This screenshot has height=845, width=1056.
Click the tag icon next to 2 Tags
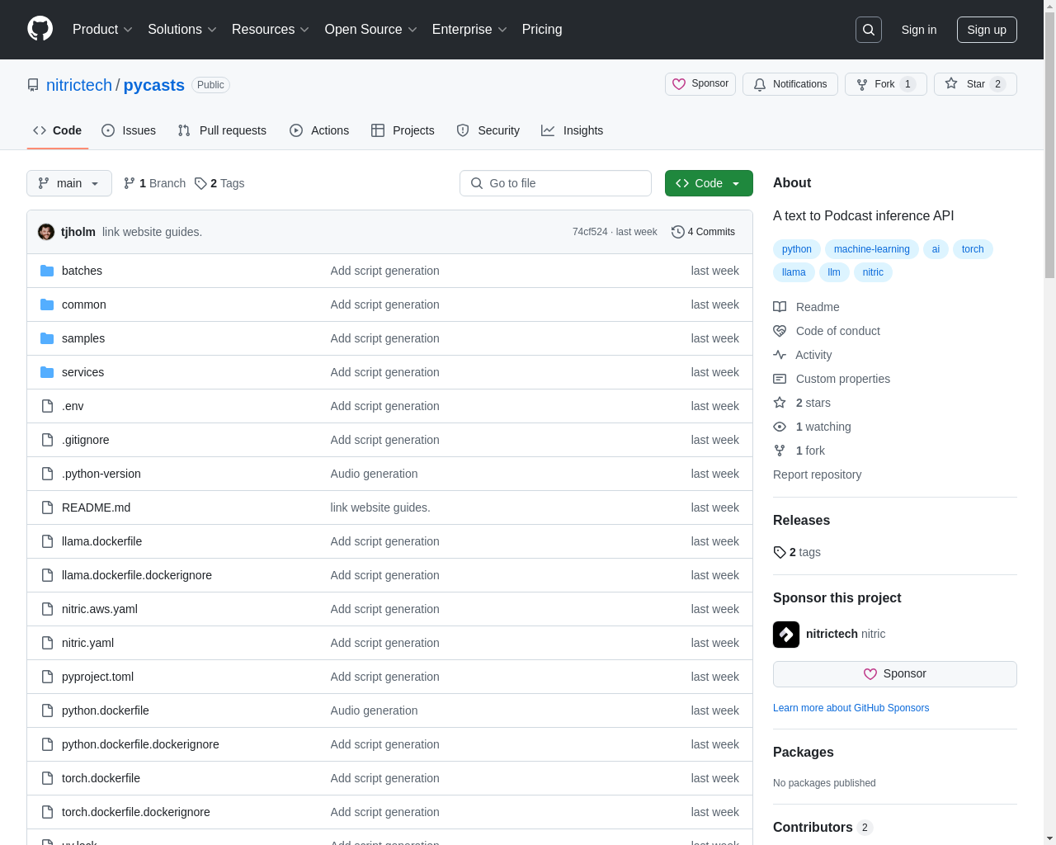pos(200,183)
